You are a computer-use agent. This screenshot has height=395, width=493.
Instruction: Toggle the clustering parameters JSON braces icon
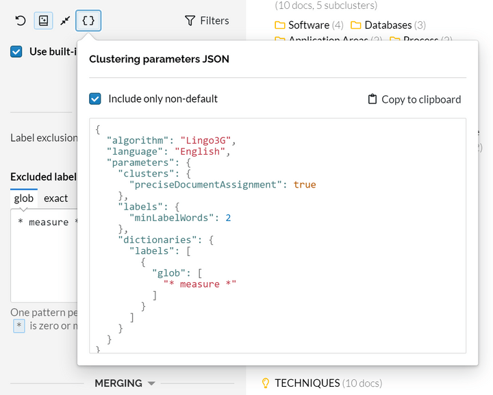88,21
